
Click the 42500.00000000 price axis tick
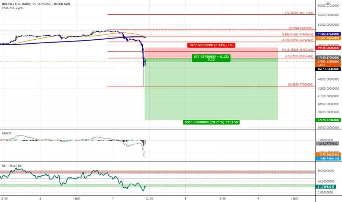click(328, 89)
